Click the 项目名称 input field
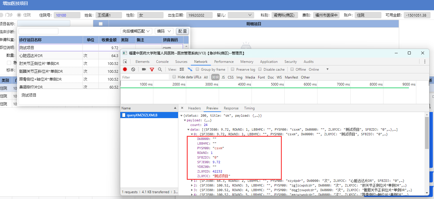This screenshot has width=434, height=199. coord(44,24)
